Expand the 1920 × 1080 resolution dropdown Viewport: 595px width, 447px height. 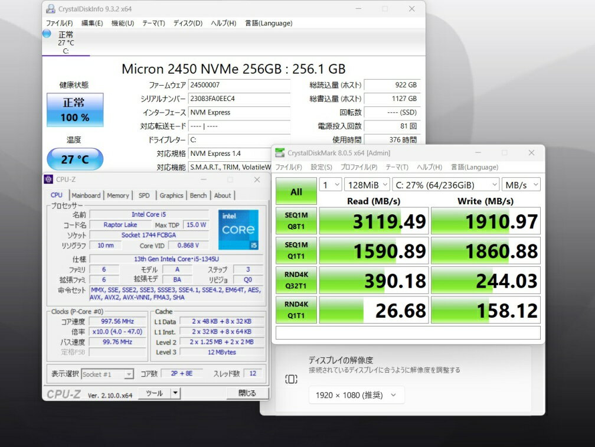tap(356, 395)
